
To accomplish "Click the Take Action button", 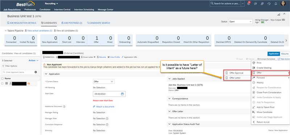I will (284, 59).
